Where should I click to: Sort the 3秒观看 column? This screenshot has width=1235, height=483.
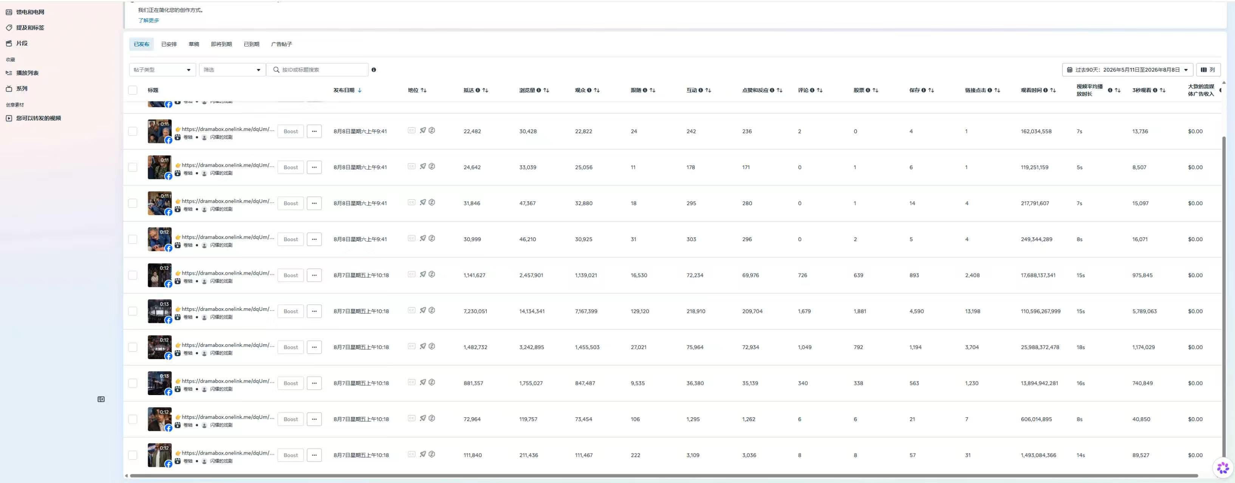pyautogui.click(x=1162, y=90)
